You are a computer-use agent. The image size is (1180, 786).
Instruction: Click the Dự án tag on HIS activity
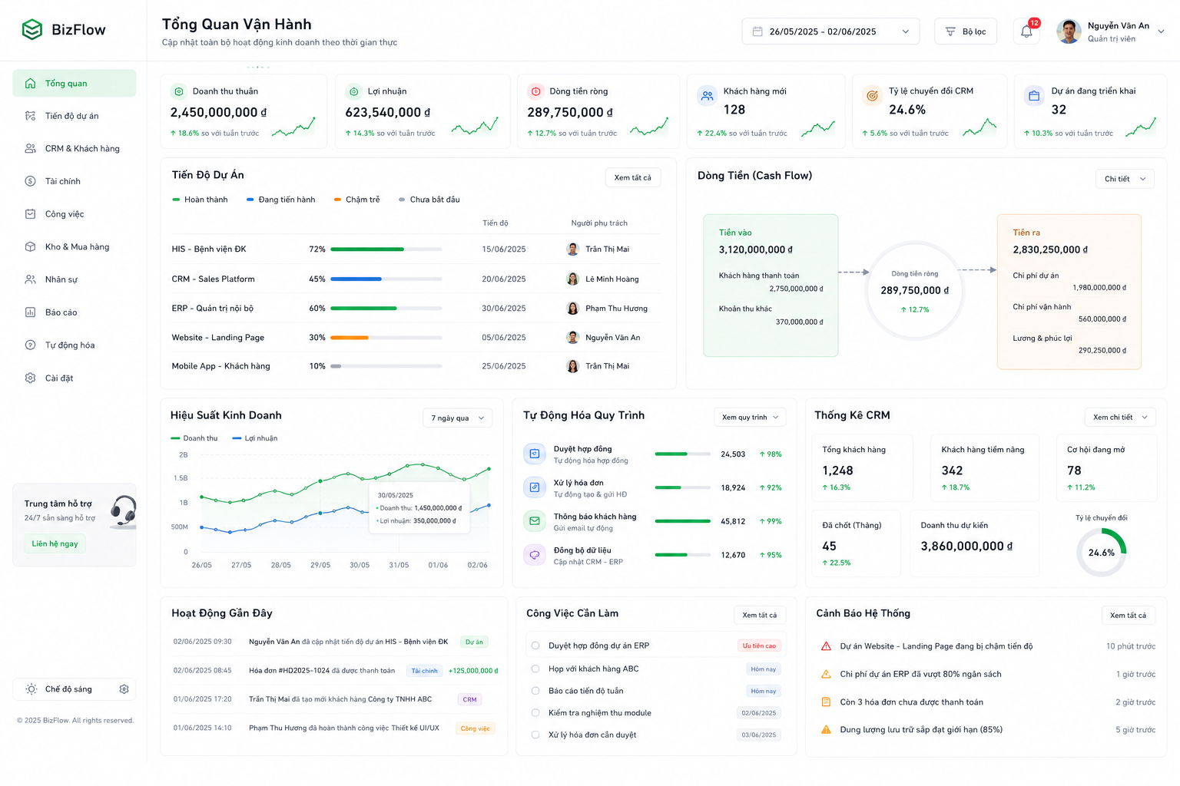coord(475,642)
